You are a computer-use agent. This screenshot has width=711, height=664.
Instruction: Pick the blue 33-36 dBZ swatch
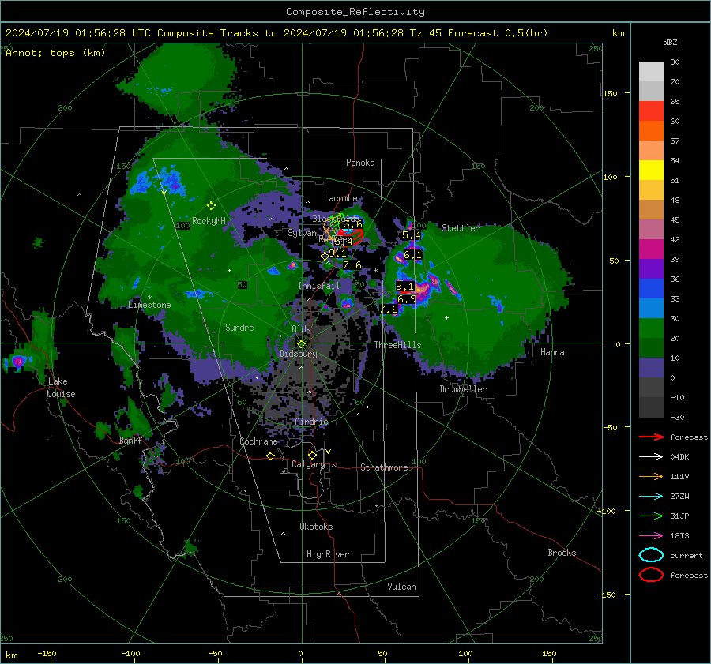[651, 289]
